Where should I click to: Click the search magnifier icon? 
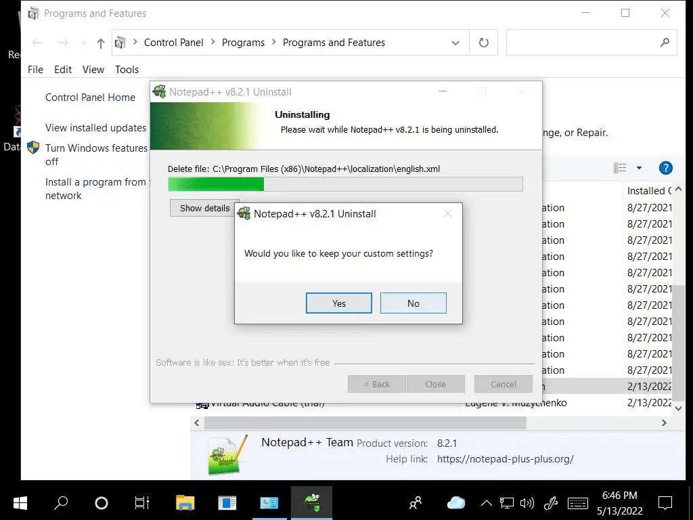(x=665, y=43)
